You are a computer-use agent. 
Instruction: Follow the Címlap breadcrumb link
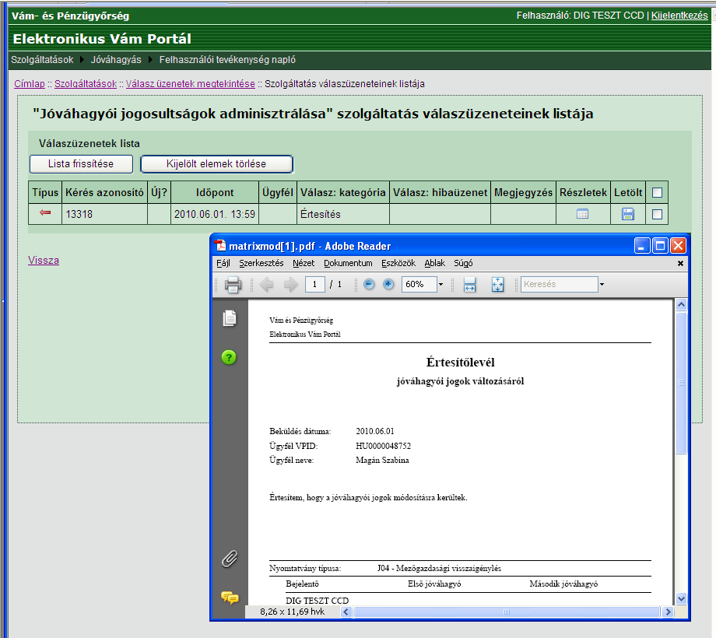pyautogui.click(x=30, y=84)
